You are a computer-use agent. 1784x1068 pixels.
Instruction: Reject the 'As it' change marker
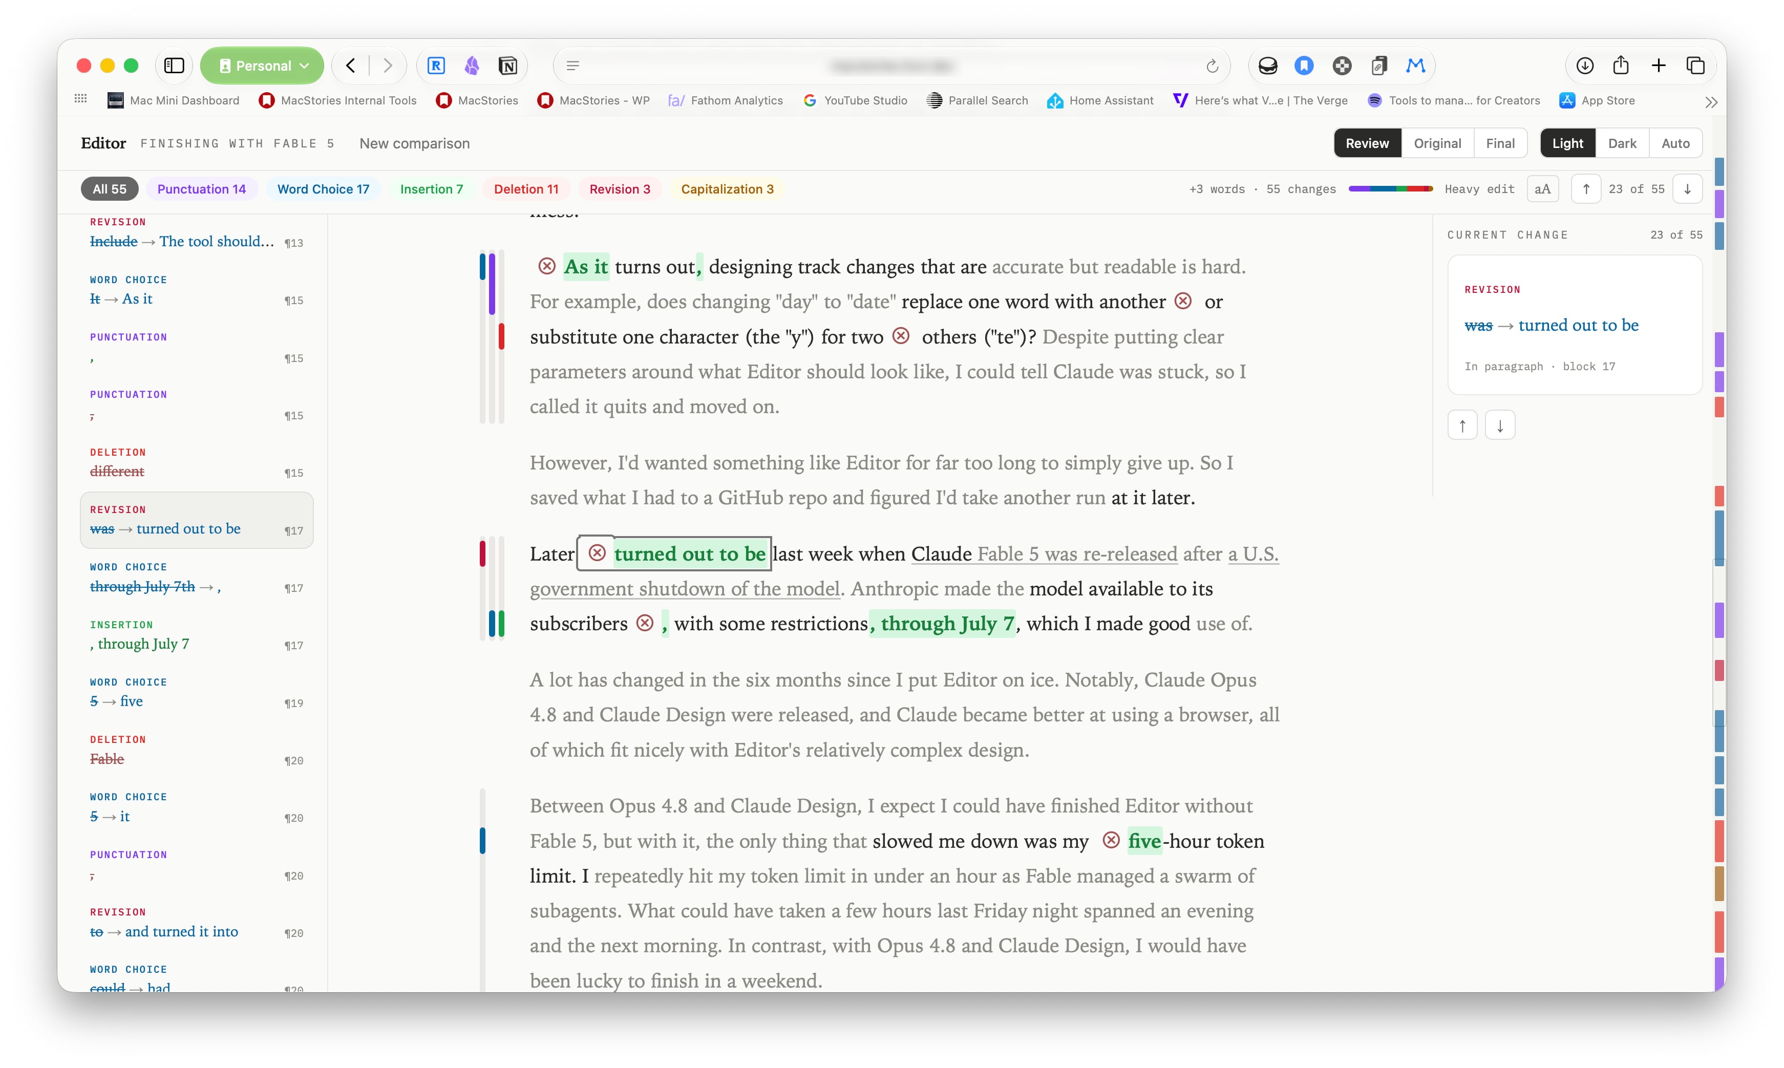(547, 266)
